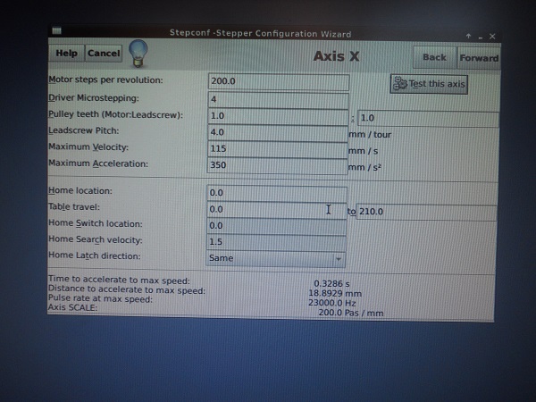Viewport: 536px width, 402px height.
Task: Click the '18.8929 mm' distance value
Action: point(335,293)
